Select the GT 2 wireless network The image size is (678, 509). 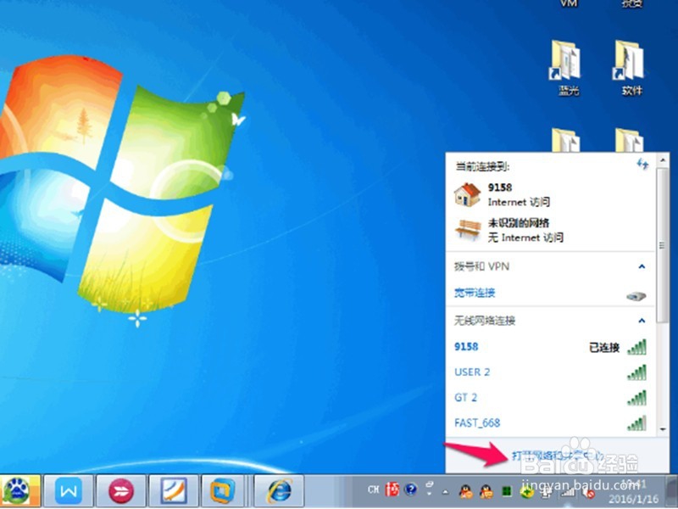[550, 398]
